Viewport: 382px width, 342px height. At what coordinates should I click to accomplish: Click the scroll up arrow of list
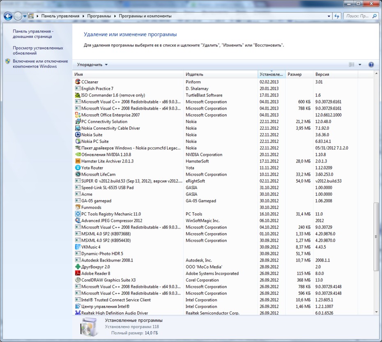point(376,73)
